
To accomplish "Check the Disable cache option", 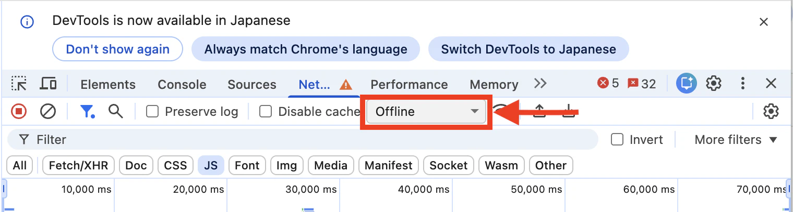I will (266, 111).
